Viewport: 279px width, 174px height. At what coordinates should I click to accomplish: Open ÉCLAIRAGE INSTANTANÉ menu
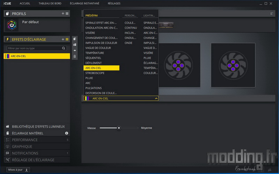(84, 3)
